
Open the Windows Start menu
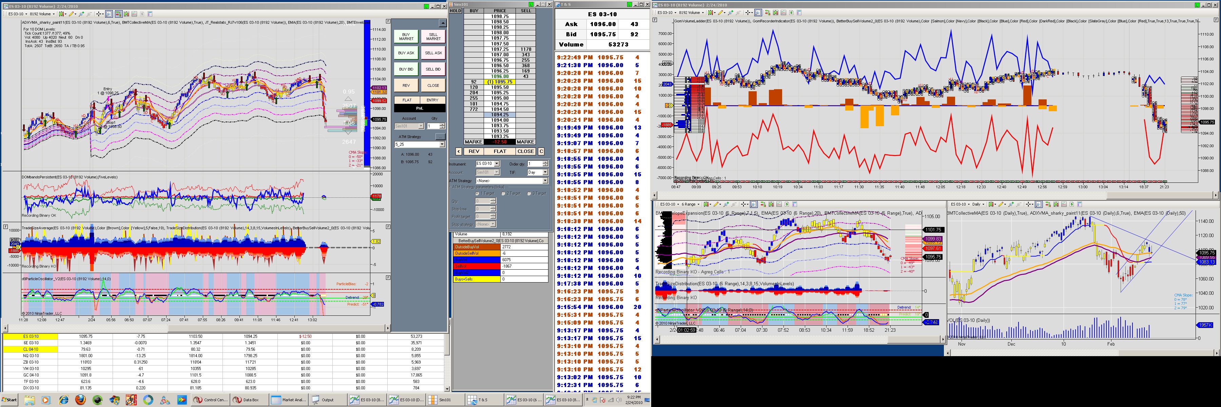(9, 400)
